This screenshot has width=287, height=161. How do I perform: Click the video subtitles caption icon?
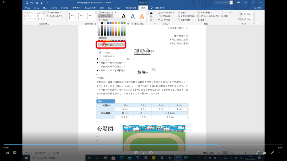[15, 153]
